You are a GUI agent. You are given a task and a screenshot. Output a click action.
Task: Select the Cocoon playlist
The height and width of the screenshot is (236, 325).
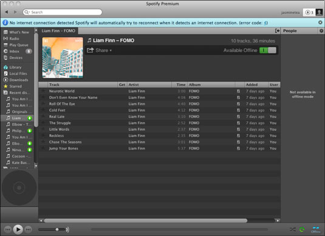point(18,156)
